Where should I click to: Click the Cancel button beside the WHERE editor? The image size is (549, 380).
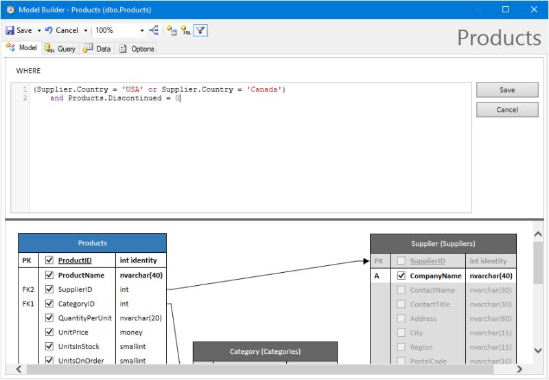pos(507,110)
